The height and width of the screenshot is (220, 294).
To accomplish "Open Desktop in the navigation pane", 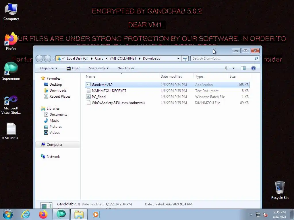I will pos(56,85).
